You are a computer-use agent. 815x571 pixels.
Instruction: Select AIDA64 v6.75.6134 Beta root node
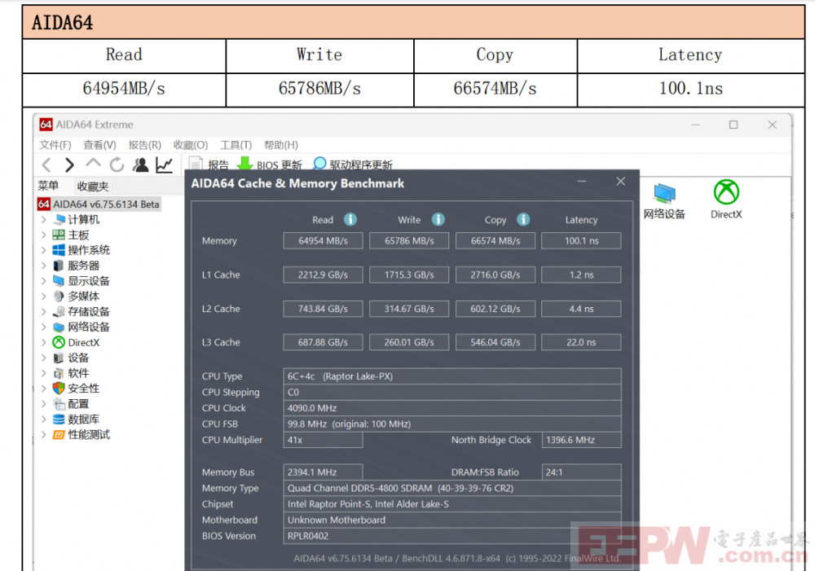pyautogui.click(x=99, y=204)
